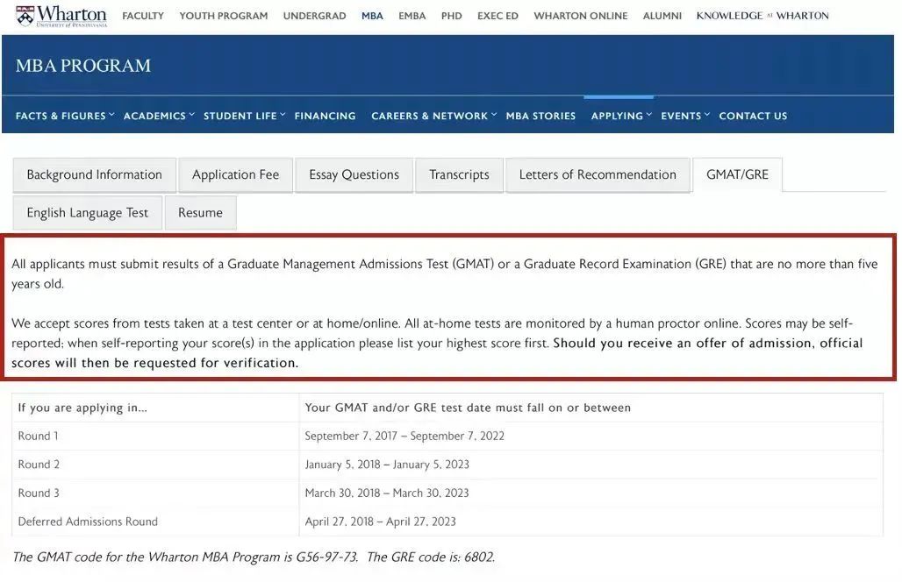Viewport: 902px width, 582px height.
Task: Select Letters of Recommendation tab
Action: (x=598, y=174)
